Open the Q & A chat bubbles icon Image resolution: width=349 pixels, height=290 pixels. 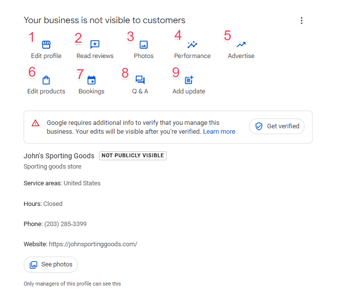[140, 80]
